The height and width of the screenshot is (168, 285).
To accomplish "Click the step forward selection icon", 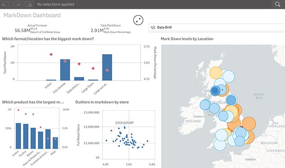I will [x=17, y=4].
